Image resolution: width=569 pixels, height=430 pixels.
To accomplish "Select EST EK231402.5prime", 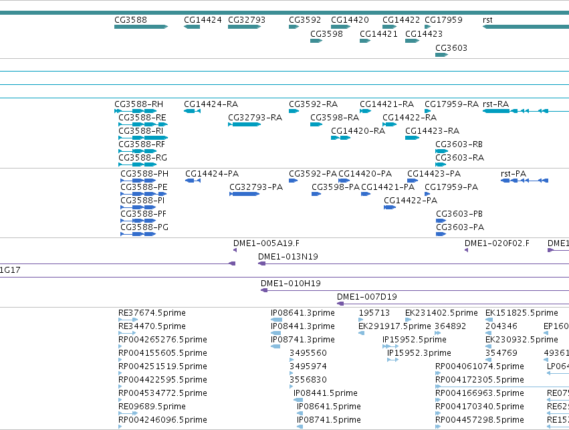I will click(x=441, y=313).
